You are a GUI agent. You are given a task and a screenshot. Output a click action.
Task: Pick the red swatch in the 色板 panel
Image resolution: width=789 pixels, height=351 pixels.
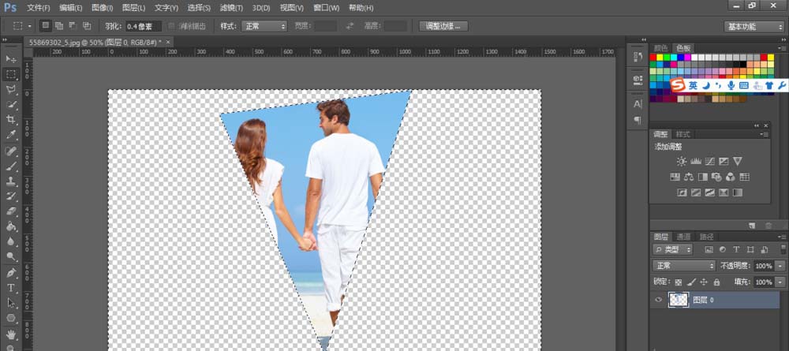point(654,58)
